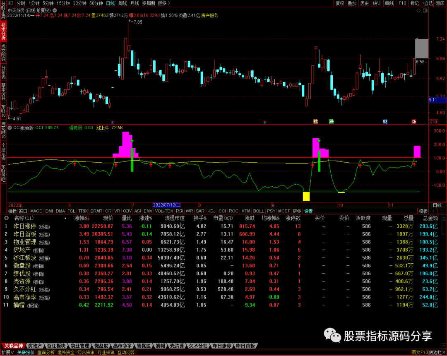Select the 昨日涨停 row
This screenshot has width=447, height=356.
tap(223, 226)
